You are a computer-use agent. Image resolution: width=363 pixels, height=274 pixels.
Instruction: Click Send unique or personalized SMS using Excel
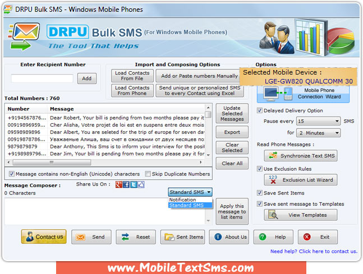(x=200, y=90)
